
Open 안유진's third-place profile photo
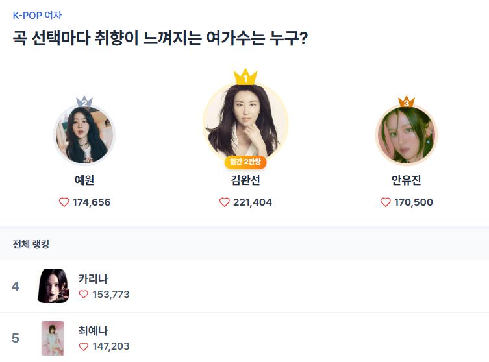point(407,135)
